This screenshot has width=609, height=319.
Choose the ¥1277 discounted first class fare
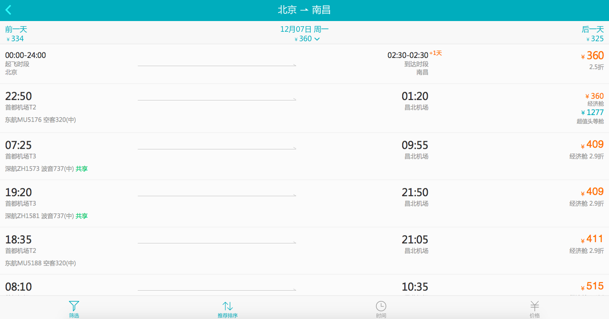tap(594, 112)
